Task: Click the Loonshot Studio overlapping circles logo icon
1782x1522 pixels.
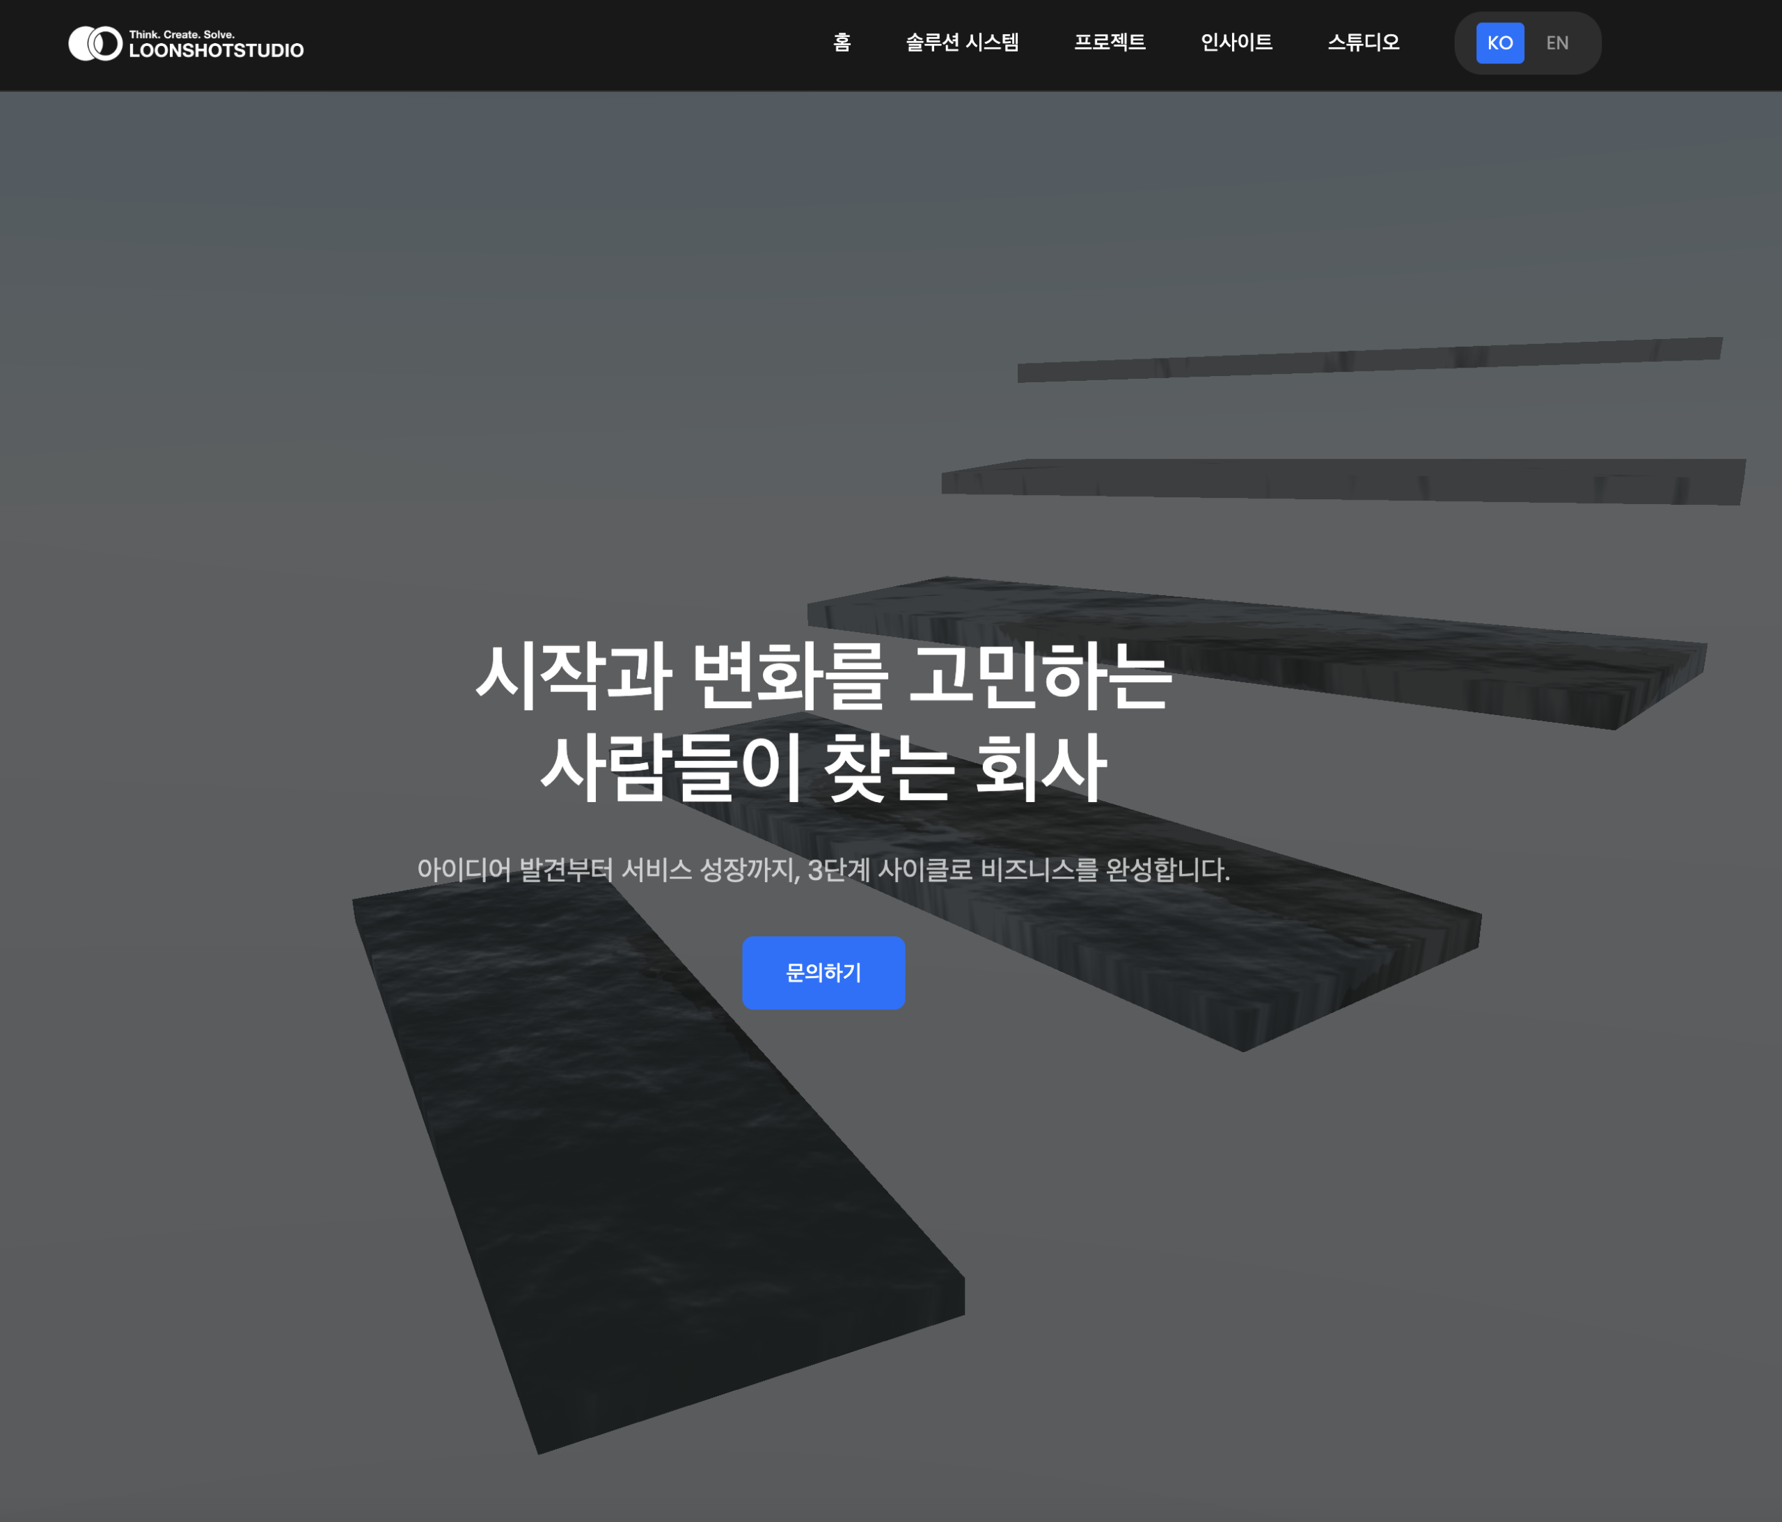Action: pyautogui.click(x=95, y=43)
